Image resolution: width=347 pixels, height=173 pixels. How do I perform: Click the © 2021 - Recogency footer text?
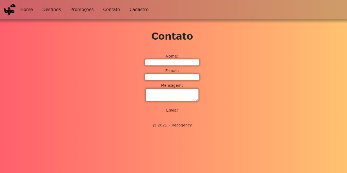172,125
